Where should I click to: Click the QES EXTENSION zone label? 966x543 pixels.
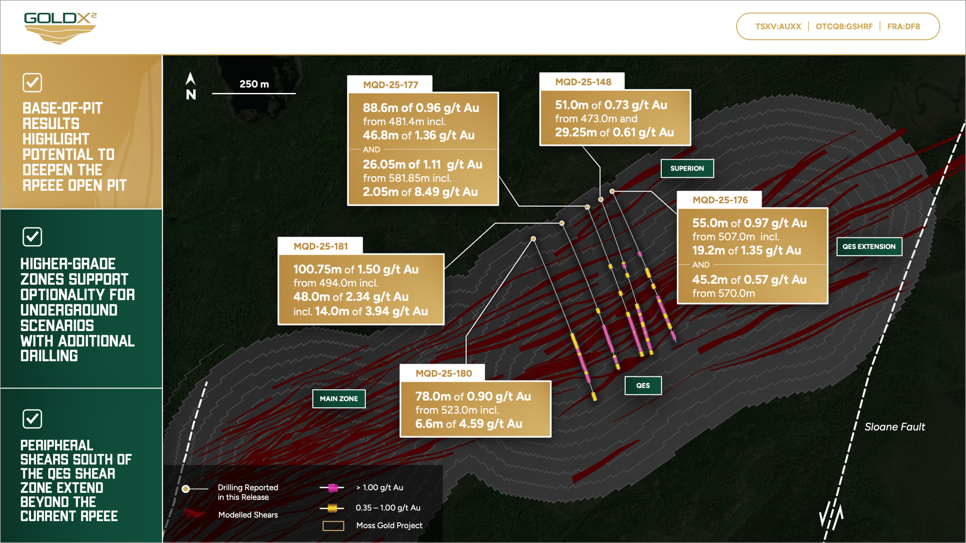[x=869, y=247]
